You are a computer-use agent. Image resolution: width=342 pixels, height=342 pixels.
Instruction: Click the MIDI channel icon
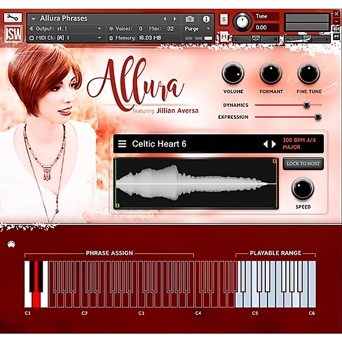31,38
